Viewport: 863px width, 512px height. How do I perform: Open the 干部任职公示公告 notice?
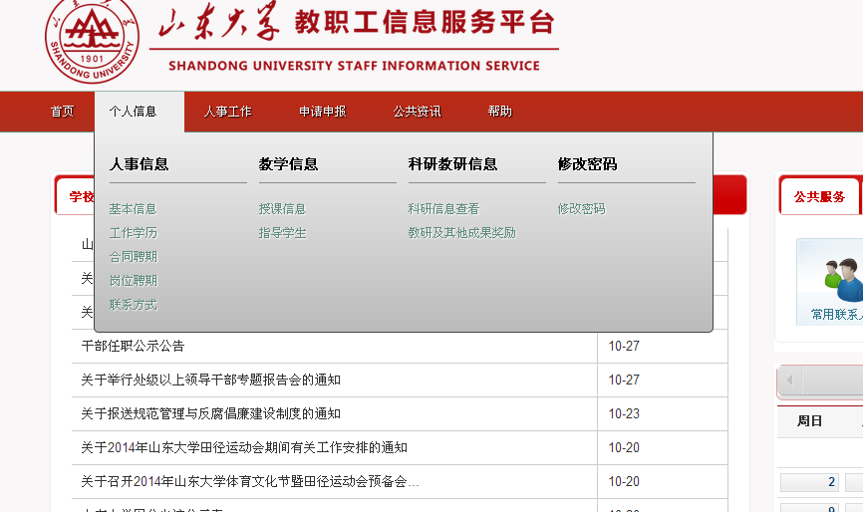133,347
